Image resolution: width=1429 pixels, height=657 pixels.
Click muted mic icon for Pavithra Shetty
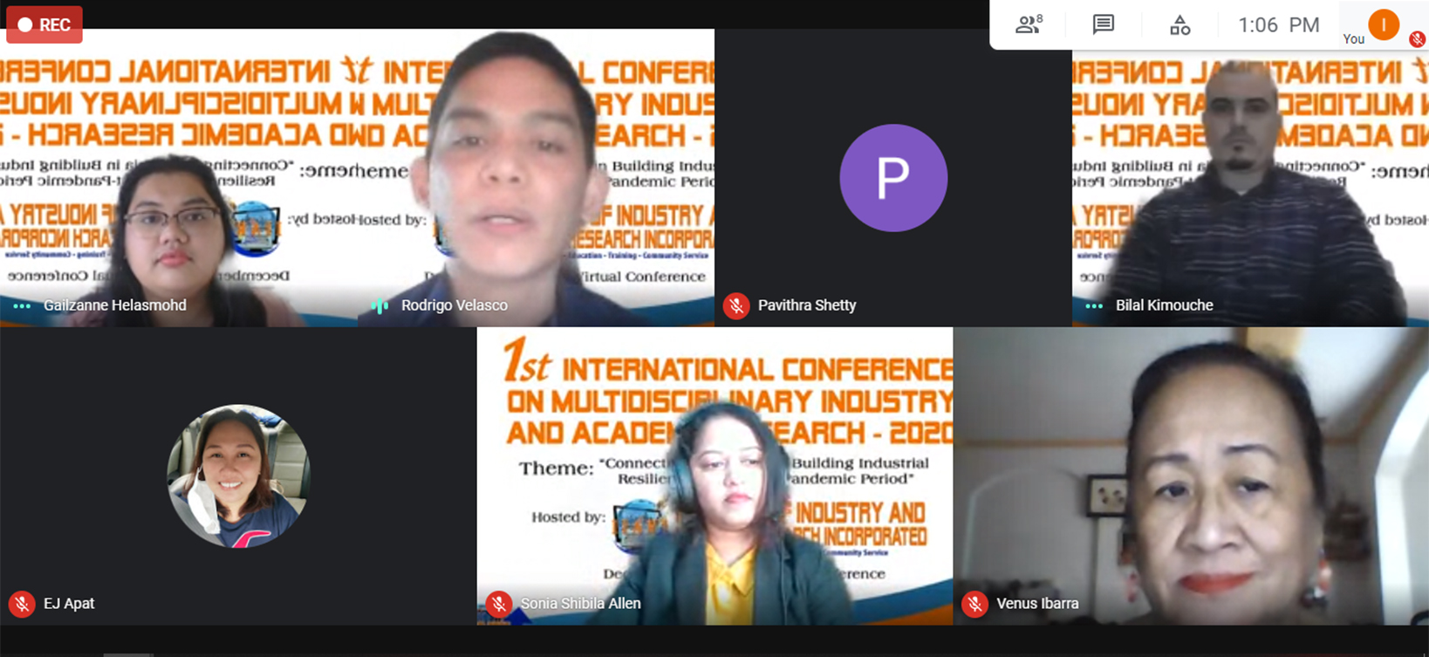point(736,305)
